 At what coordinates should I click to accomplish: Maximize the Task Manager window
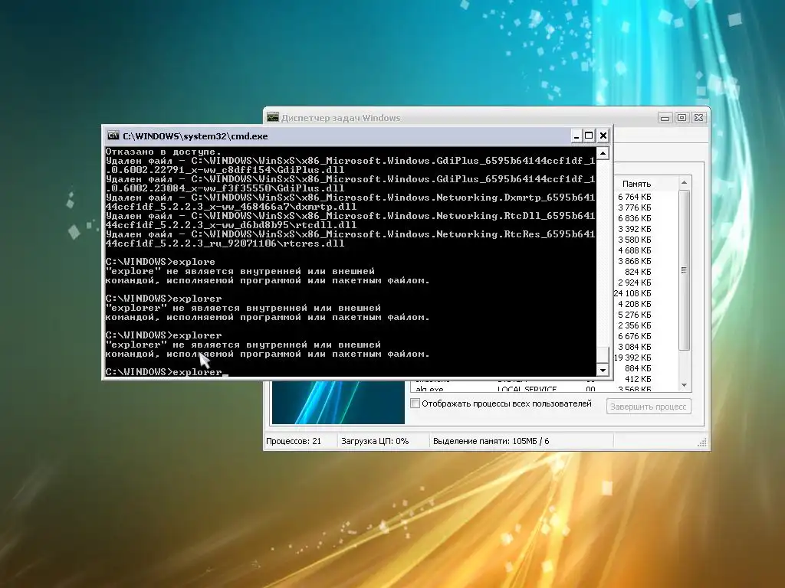tap(682, 118)
